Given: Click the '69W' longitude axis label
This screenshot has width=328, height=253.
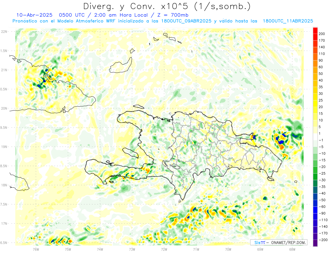Looking at the screenshot, I should [x=260, y=249].
